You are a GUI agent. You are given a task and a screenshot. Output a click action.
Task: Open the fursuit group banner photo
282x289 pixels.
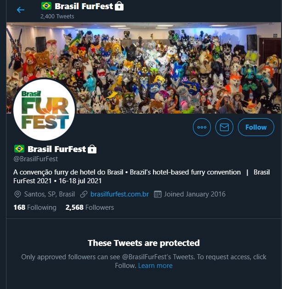144,68
